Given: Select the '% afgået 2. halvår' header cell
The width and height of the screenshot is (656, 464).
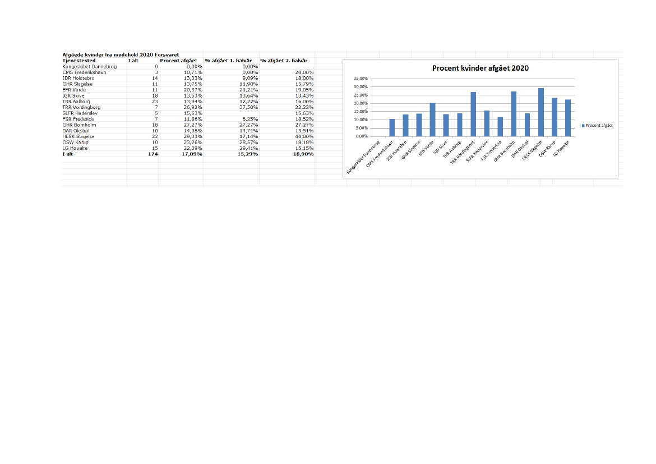Looking at the screenshot, I should [284, 60].
